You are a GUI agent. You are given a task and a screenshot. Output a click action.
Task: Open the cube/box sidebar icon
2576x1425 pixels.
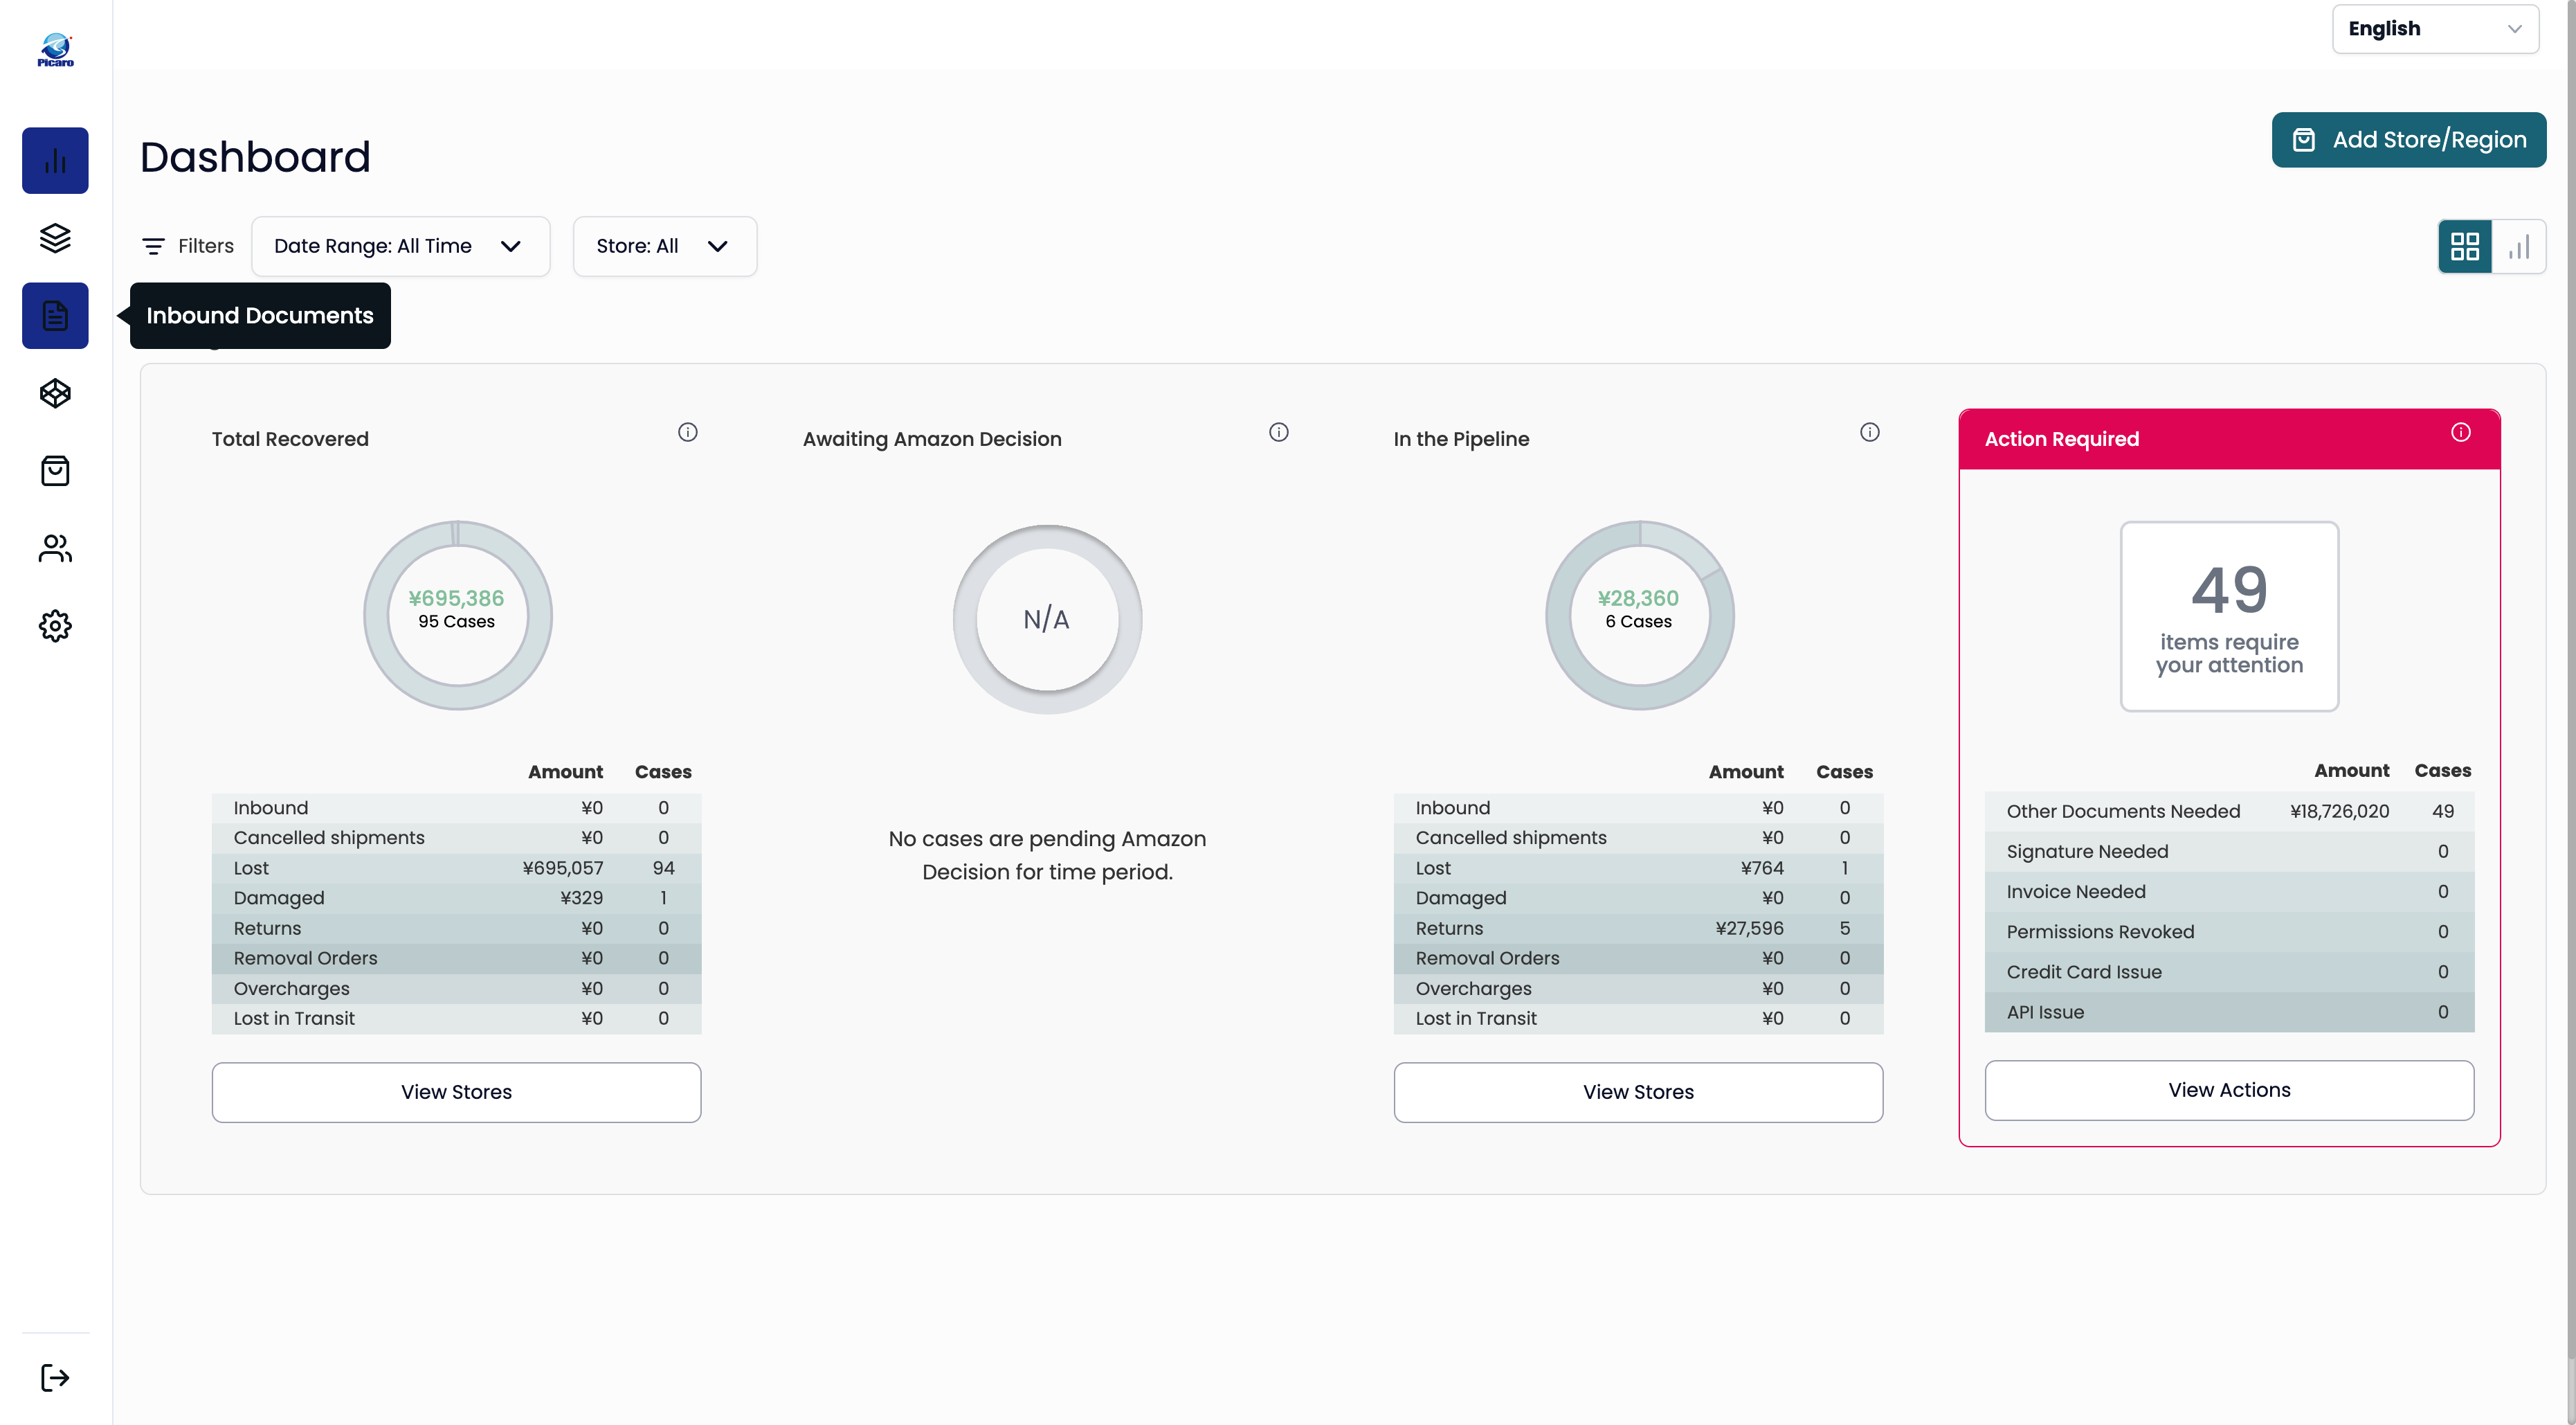click(55, 393)
